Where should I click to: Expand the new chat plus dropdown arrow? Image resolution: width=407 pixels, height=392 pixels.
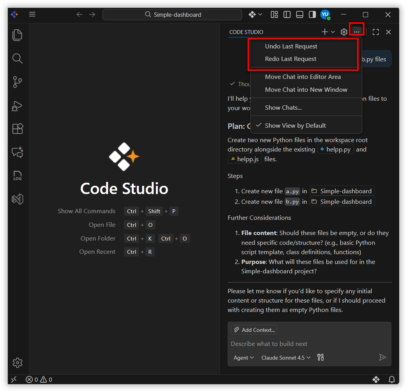click(x=333, y=32)
